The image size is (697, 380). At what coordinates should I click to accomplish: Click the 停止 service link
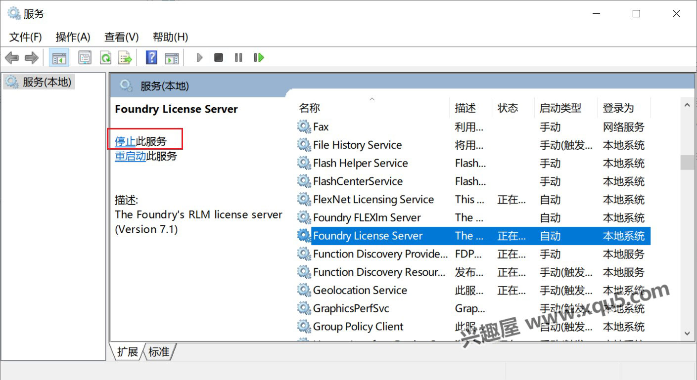coord(125,141)
